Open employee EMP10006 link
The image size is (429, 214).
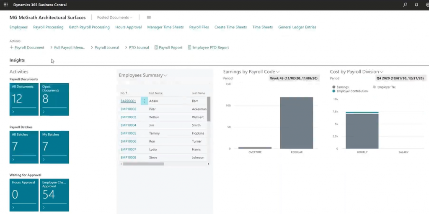(128, 141)
